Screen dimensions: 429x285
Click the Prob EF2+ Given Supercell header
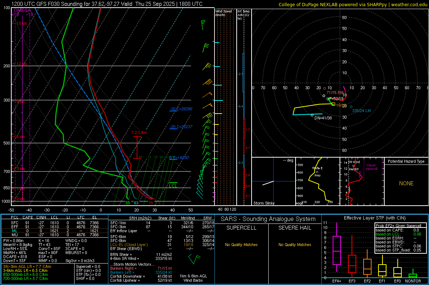[398, 226]
